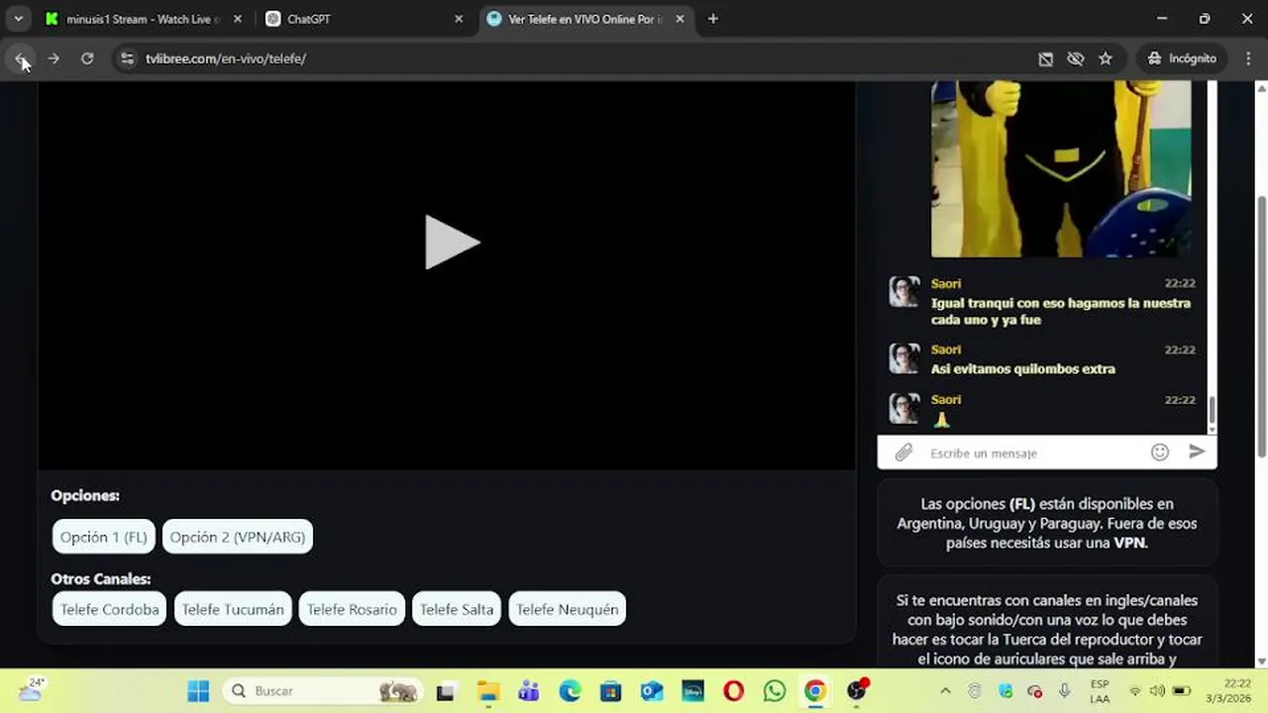The image size is (1268, 713).
Task: Select the Ver Telefe en VIVO tab
Action: coord(584,19)
